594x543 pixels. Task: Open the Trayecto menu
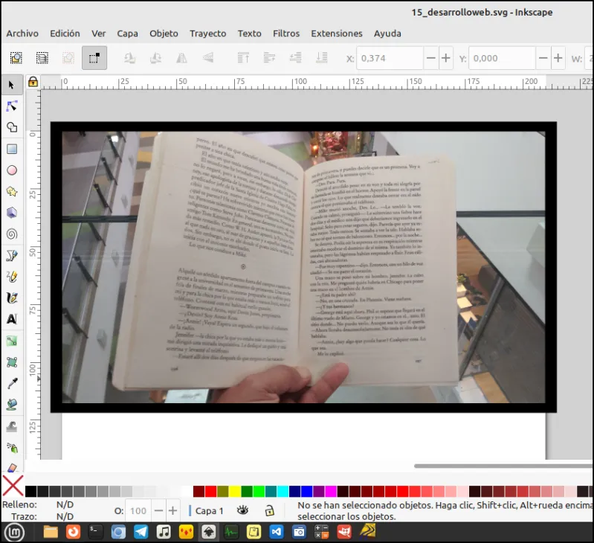[208, 33]
